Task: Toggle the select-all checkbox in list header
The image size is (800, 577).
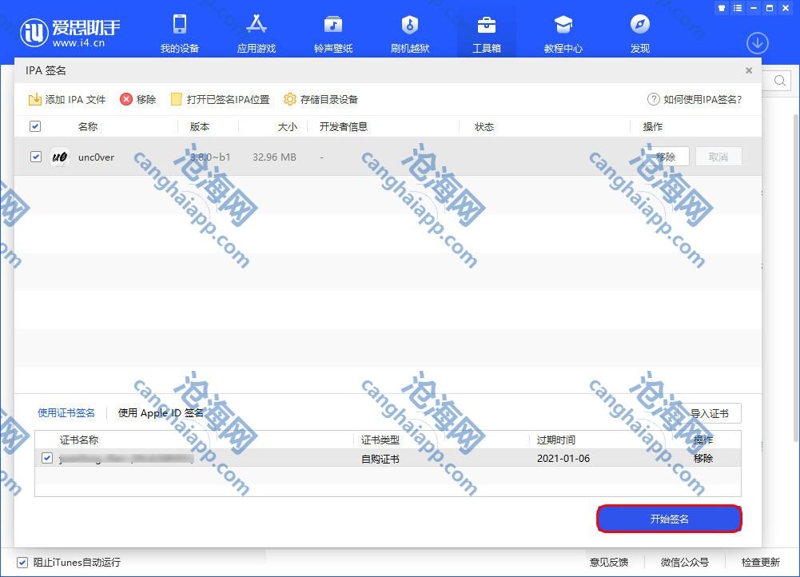Action: click(35, 126)
